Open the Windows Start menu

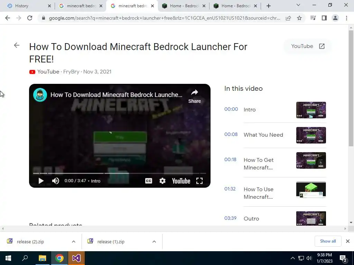point(8,258)
